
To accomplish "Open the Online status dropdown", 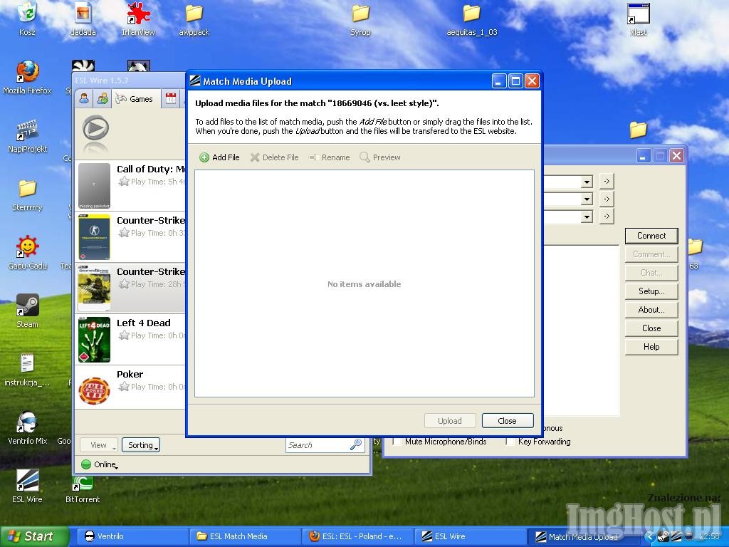I will 100,464.
